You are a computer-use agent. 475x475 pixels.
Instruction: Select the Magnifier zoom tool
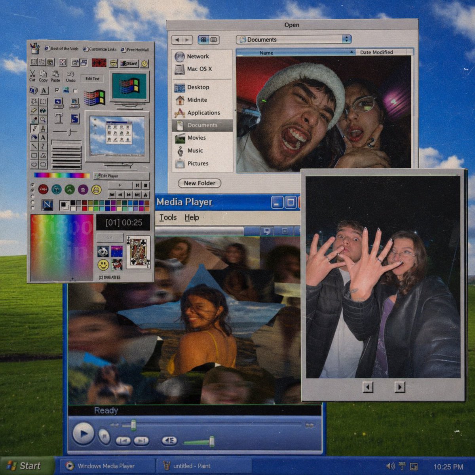[x=43, y=120]
